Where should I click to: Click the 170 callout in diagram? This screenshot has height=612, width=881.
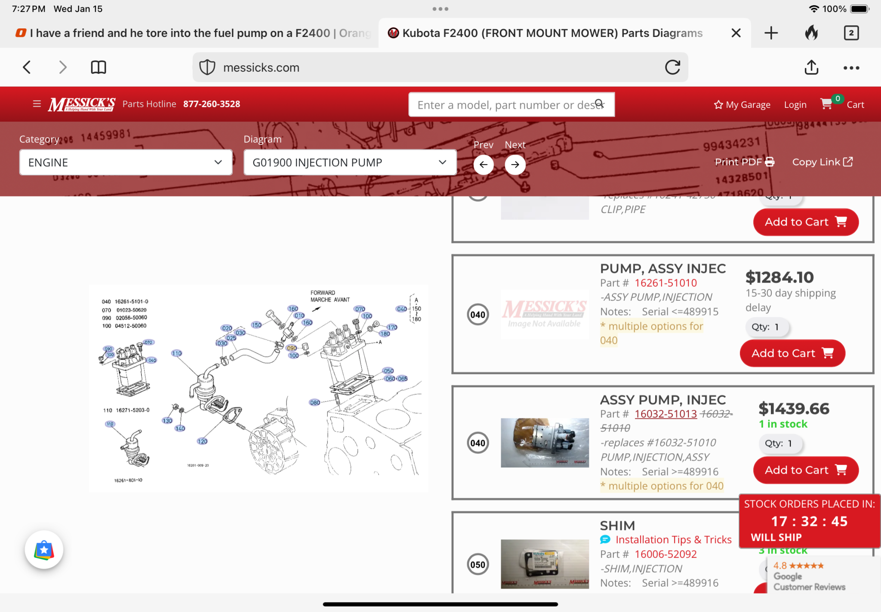coord(392,327)
